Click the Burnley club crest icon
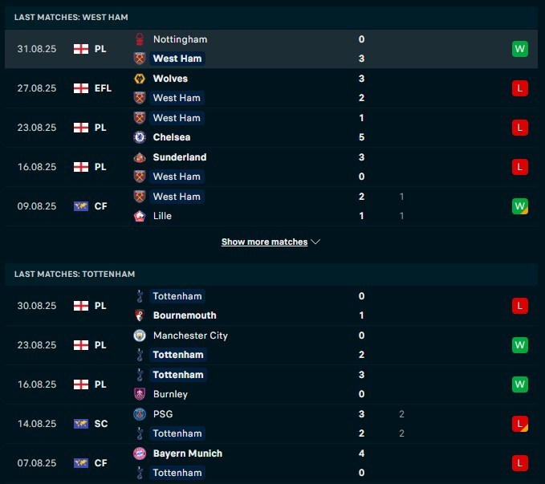This screenshot has height=484, width=545. point(140,394)
